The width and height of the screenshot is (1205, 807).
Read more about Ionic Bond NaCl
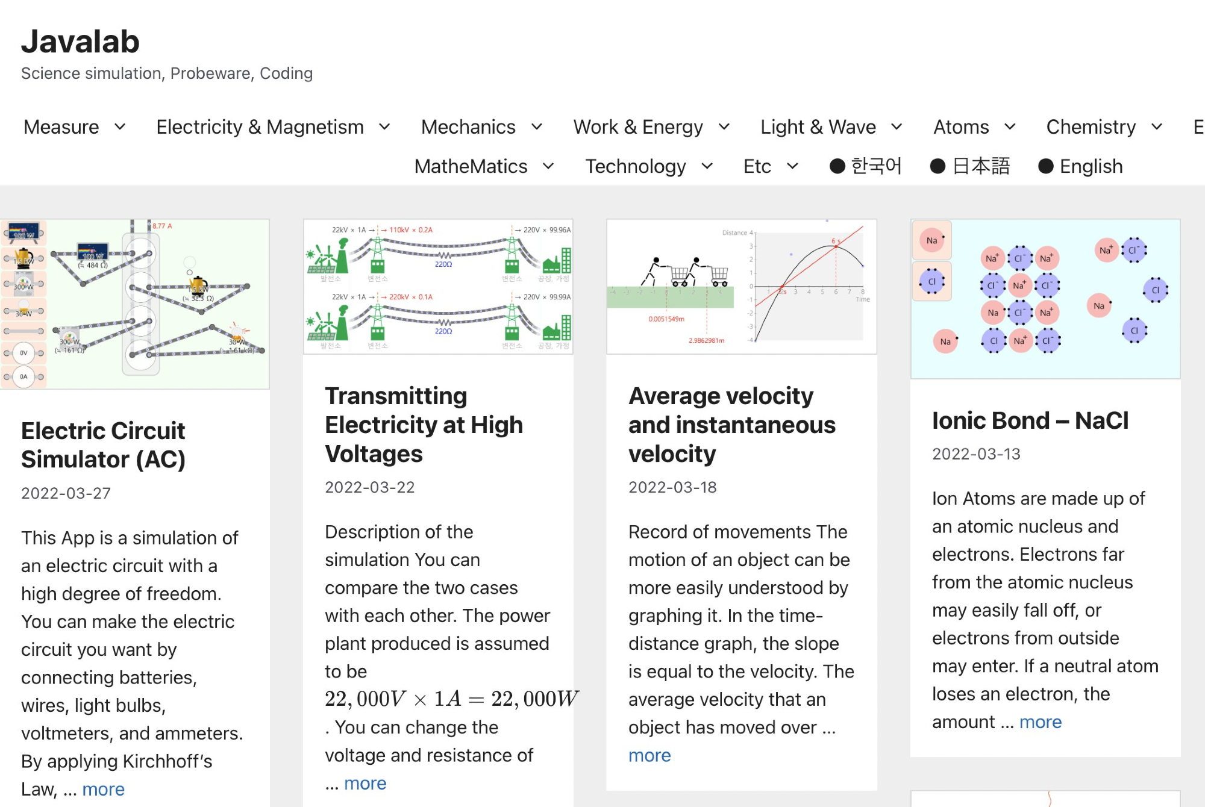tap(1041, 722)
